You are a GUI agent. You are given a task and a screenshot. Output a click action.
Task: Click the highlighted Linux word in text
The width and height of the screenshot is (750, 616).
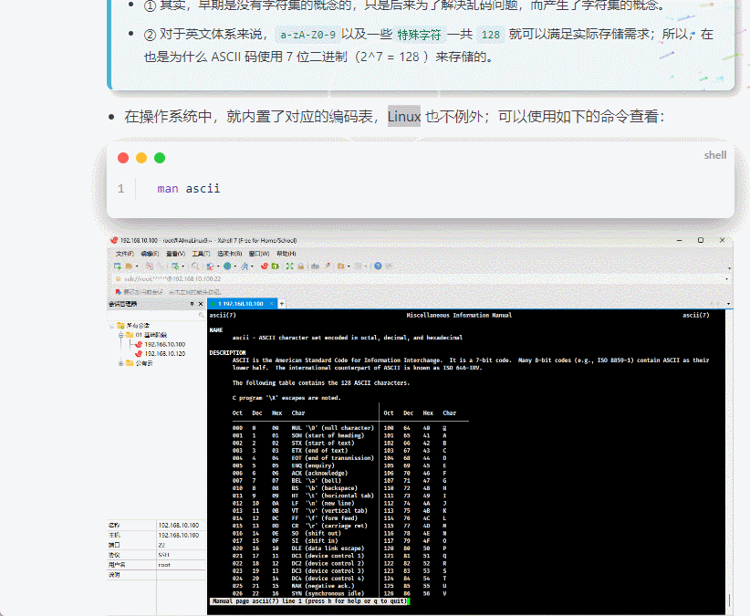point(404,117)
